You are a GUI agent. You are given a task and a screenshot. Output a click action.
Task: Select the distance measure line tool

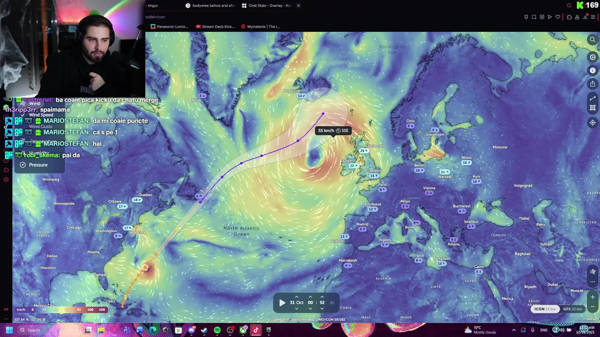[x=592, y=98]
